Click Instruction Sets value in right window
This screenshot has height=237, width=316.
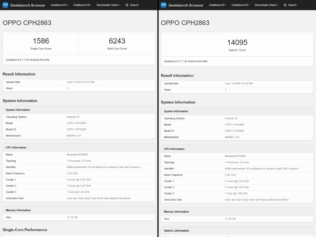(x=257, y=200)
